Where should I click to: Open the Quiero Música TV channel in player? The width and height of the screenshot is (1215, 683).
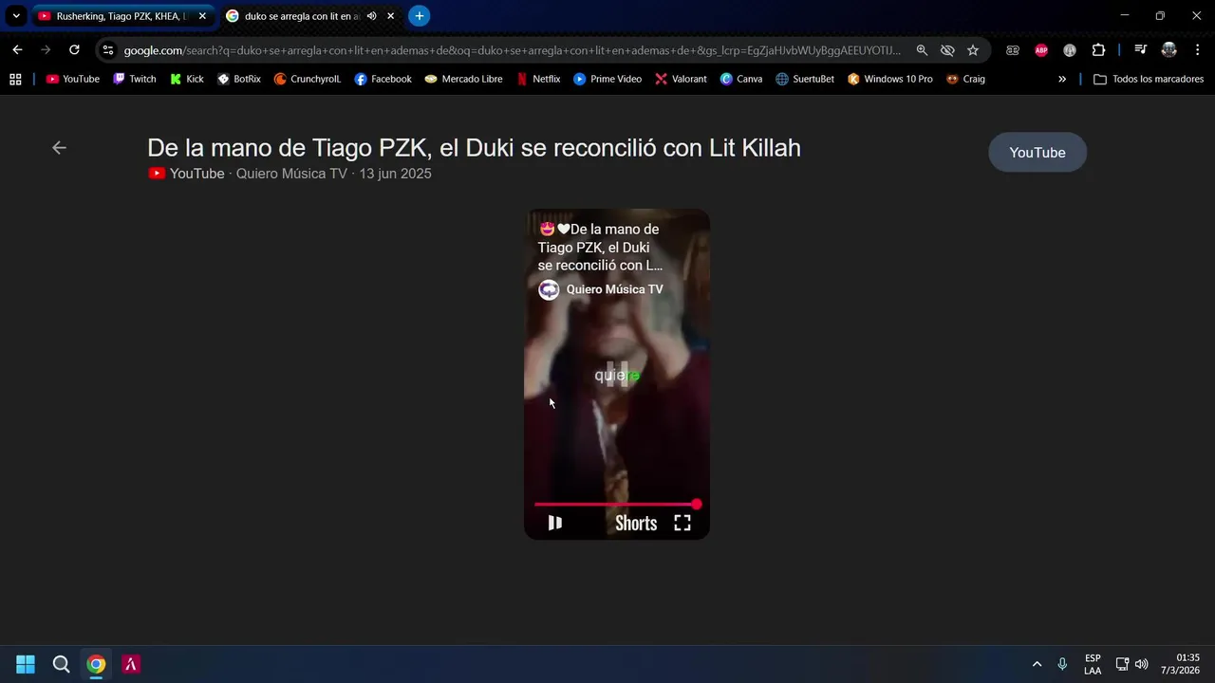[x=601, y=289]
